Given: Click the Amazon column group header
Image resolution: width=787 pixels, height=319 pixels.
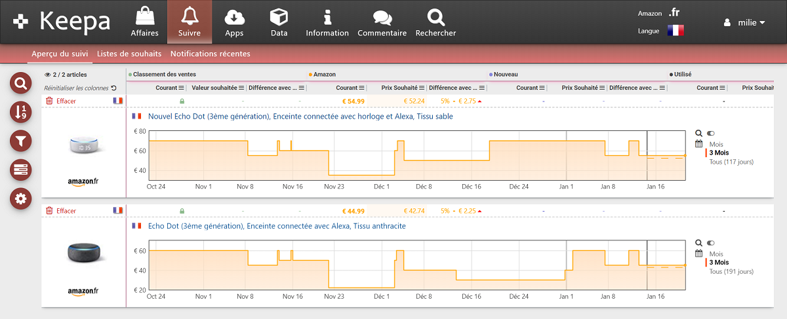Looking at the screenshot, I should 324,75.
